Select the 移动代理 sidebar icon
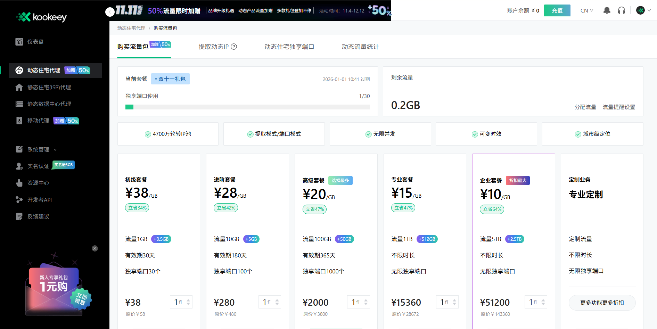Image resolution: width=657 pixels, height=329 pixels. pos(19,121)
